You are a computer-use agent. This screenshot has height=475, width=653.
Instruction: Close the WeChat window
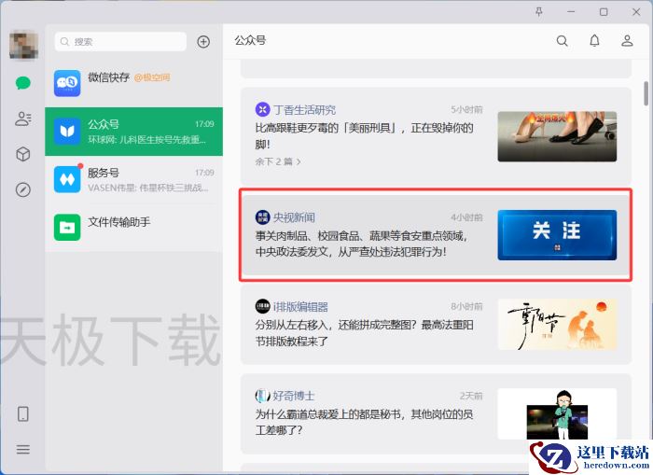point(636,12)
